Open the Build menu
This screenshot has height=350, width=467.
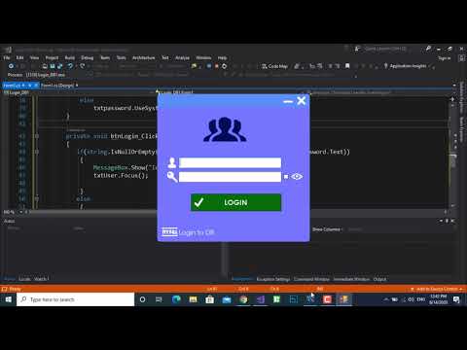(70, 57)
